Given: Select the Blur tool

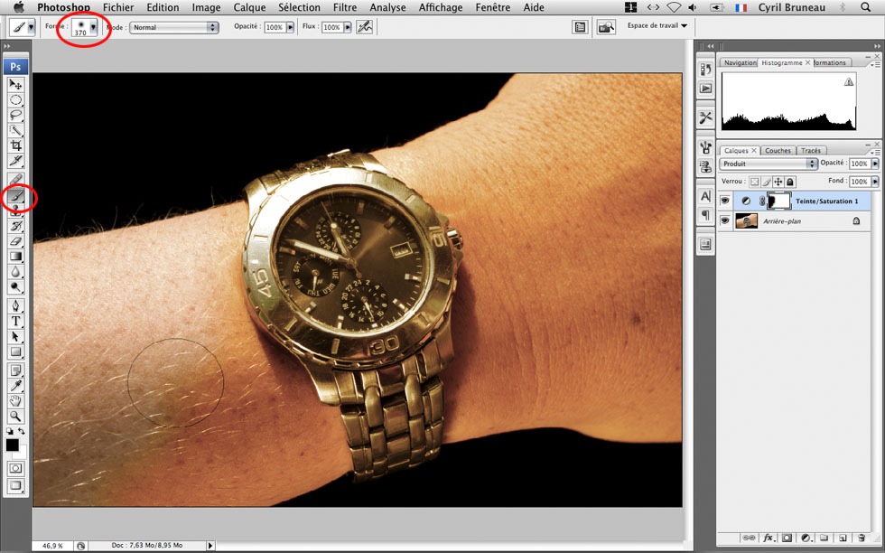Looking at the screenshot, I should 16,272.
